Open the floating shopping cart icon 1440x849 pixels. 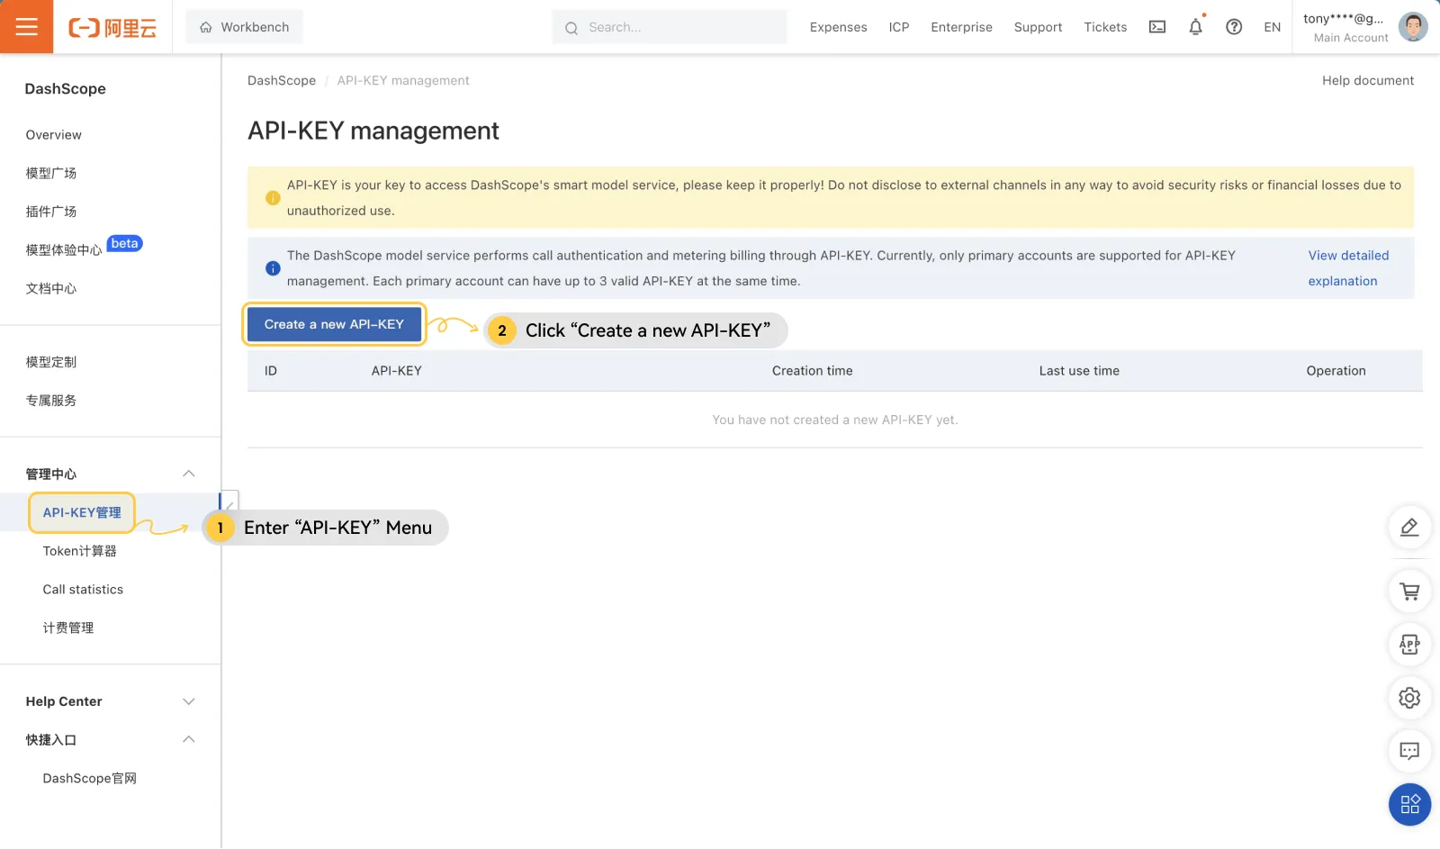1409,592
